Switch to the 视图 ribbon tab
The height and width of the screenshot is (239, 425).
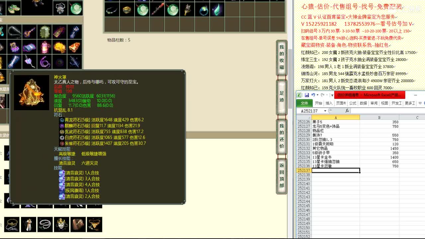click(384, 103)
